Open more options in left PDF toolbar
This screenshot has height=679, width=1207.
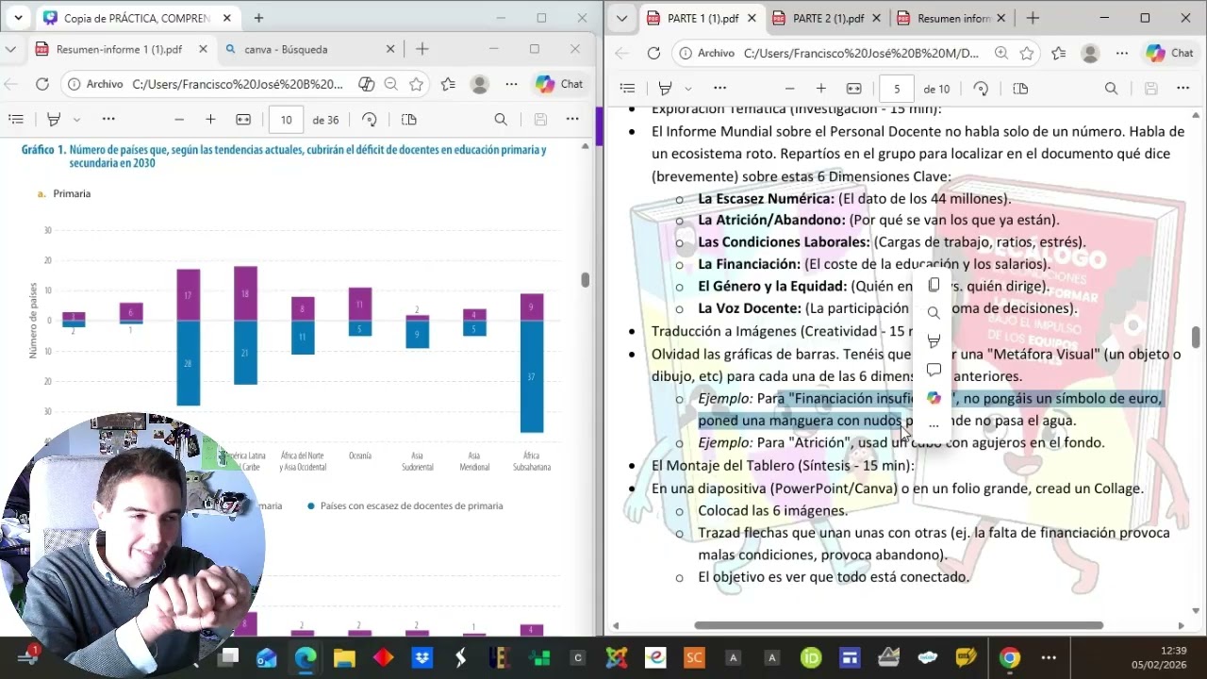[x=572, y=120]
